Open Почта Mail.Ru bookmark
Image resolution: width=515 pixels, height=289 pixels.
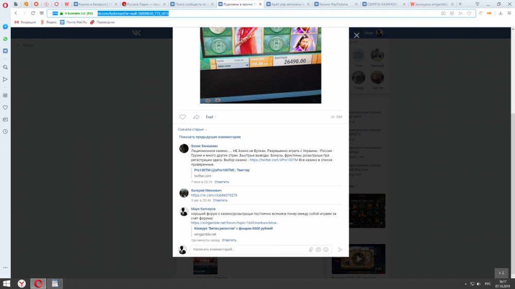tap(74, 22)
